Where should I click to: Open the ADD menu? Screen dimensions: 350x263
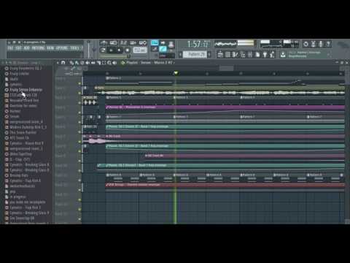coord(27,48)
